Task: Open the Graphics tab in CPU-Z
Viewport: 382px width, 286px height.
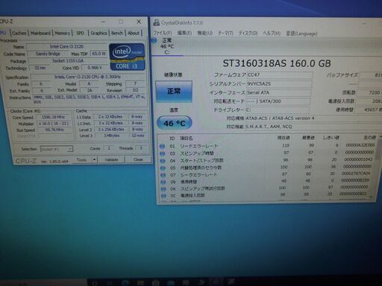Action: click(98, 33)
